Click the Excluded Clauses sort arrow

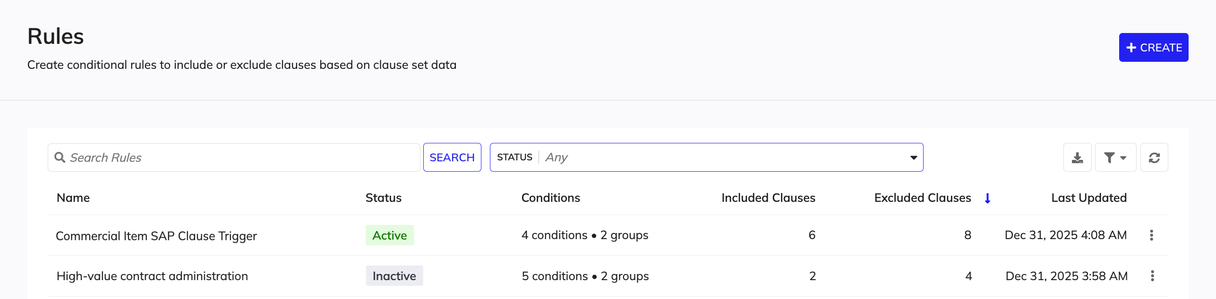click(987, 199)
